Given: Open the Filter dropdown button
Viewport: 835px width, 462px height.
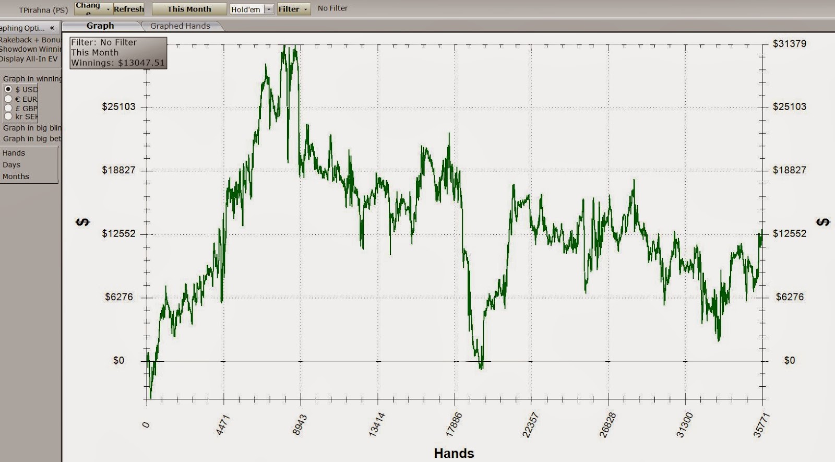Looking at the screenshot, I should tap(294, 9).
